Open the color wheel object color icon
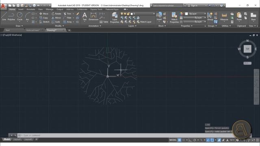 [x=181, y=14]
